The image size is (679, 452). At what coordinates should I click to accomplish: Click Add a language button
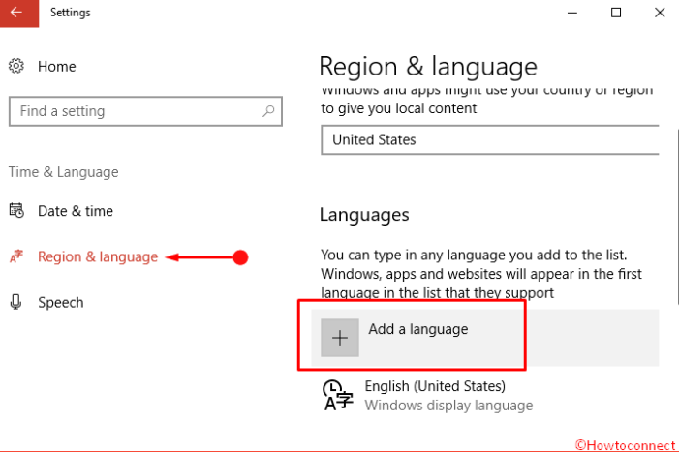[485, 338]
